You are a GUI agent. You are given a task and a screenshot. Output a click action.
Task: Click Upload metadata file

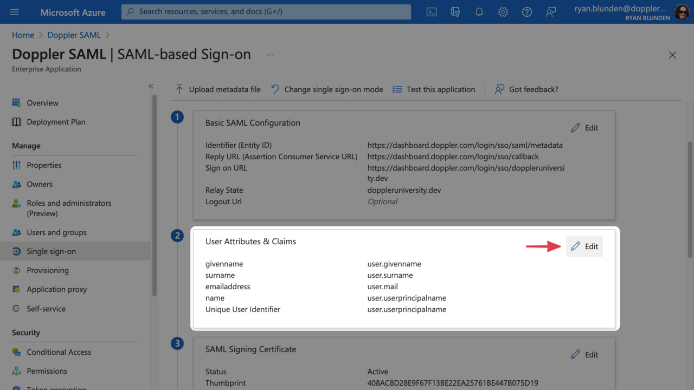(218, 89)
